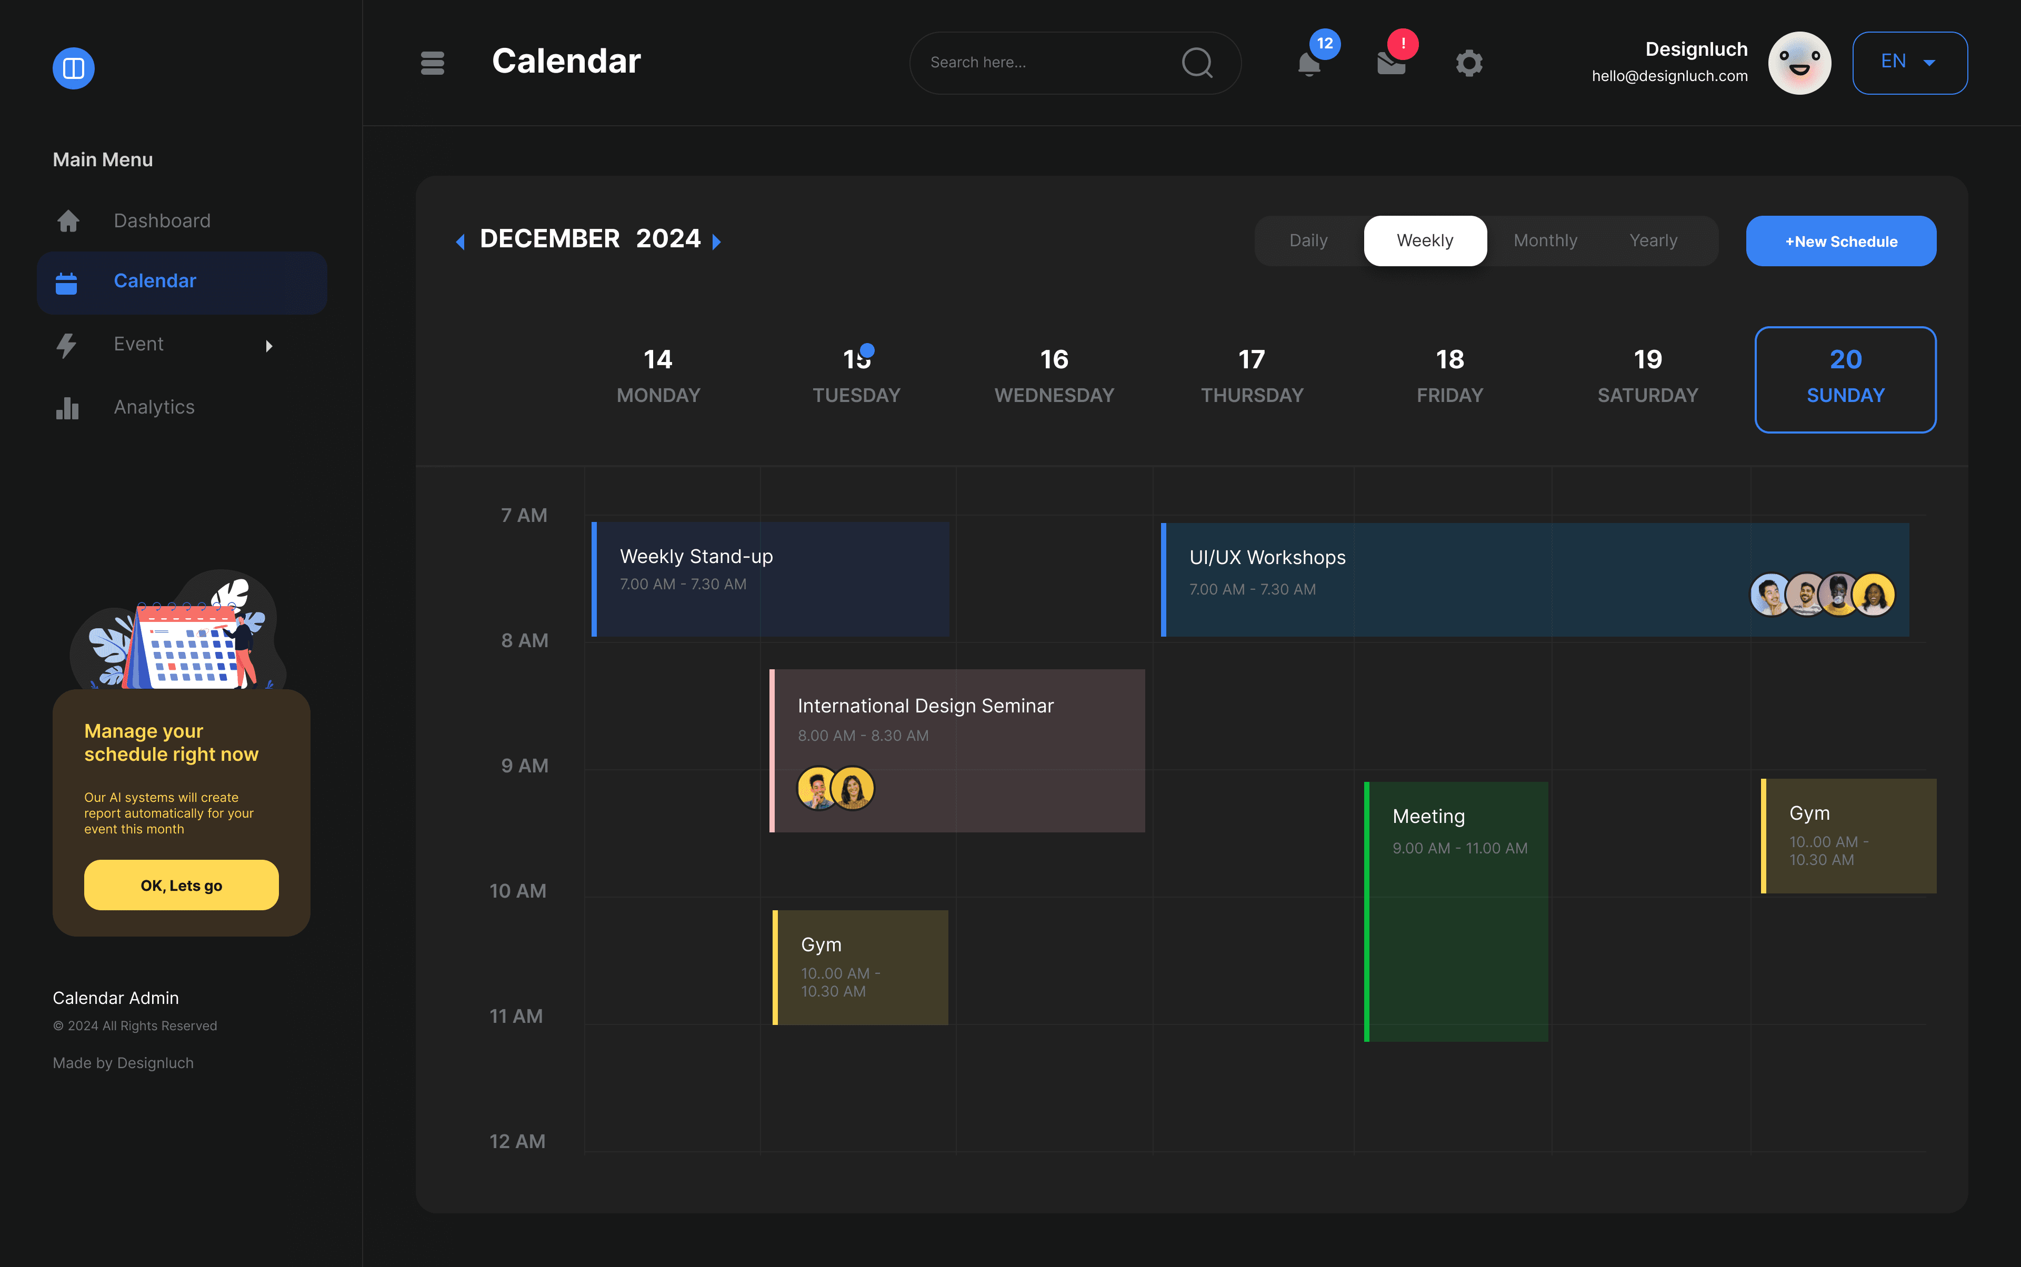The image size is (2021, 1267).
Task: Click the search magnifier icon
Action: point(1197,63)
